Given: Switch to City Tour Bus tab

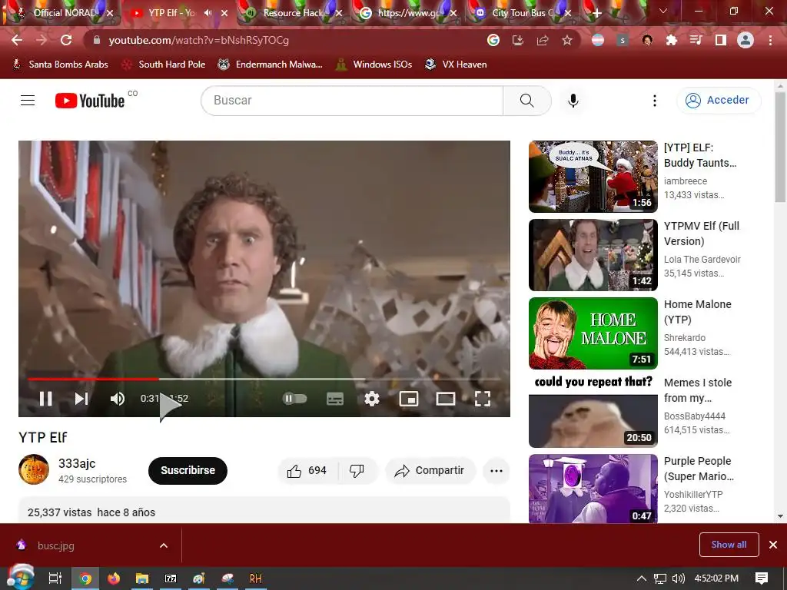Looking at the screenshot, I should 522,13.
